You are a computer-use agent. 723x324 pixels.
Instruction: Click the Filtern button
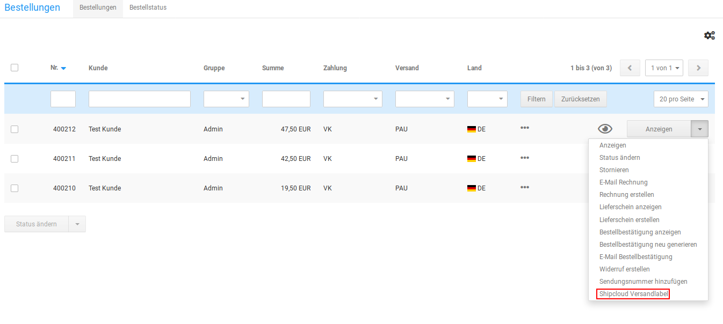pyautogui.click(x=536, y=99)
